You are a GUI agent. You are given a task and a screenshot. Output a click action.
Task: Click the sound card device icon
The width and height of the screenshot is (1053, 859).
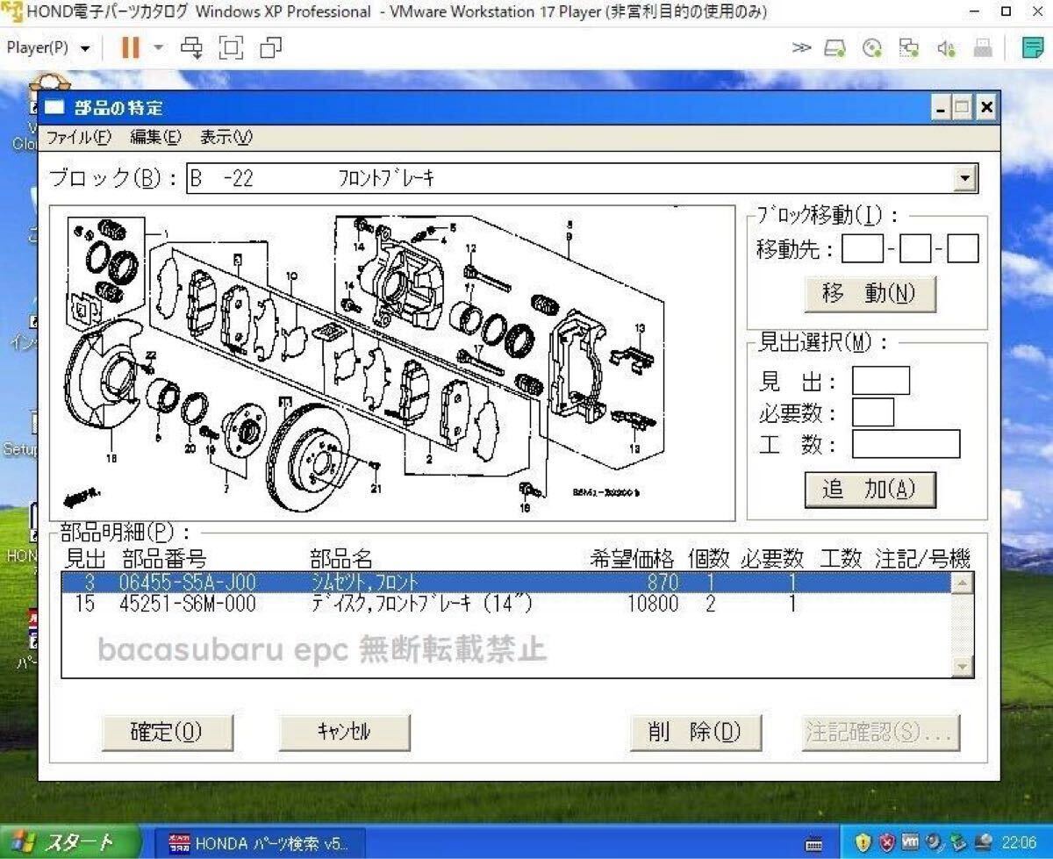point(946,48)
